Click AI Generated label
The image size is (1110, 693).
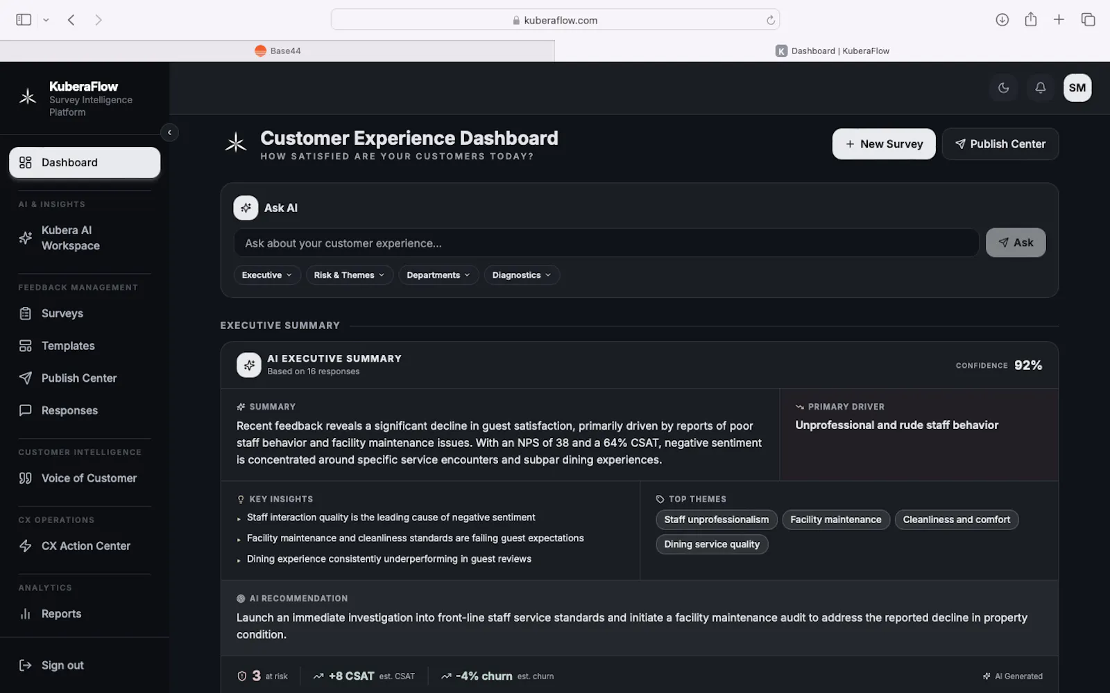(x=1013, y=676)
